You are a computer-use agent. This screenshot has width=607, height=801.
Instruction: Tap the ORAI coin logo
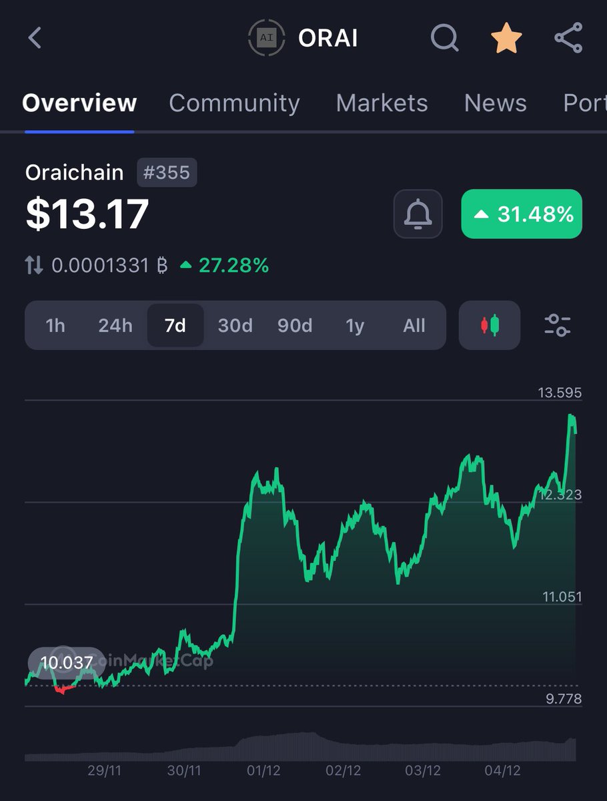(266, 38)
